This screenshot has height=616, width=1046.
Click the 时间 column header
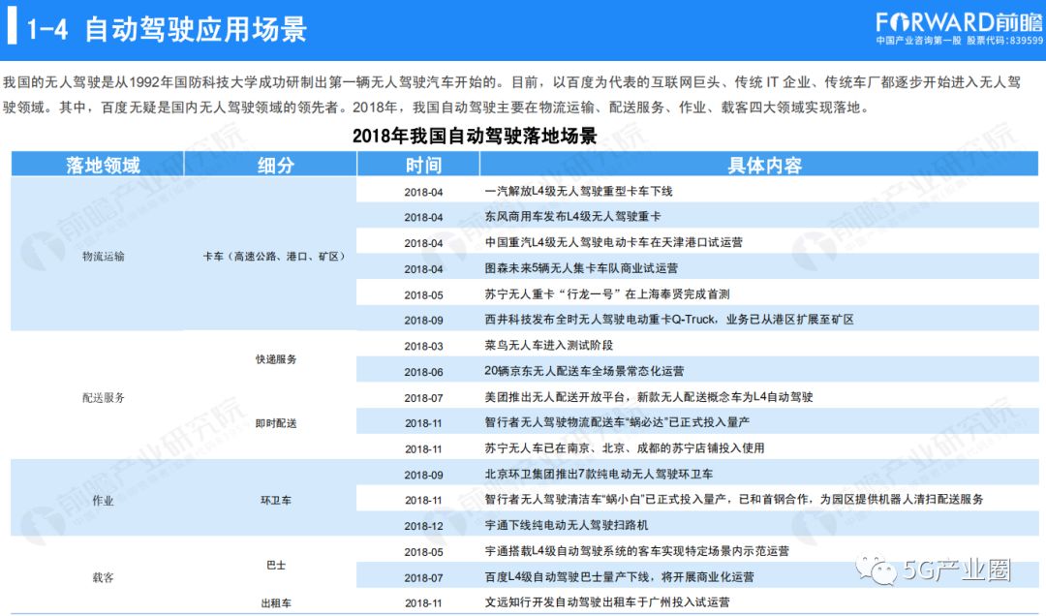423,165
